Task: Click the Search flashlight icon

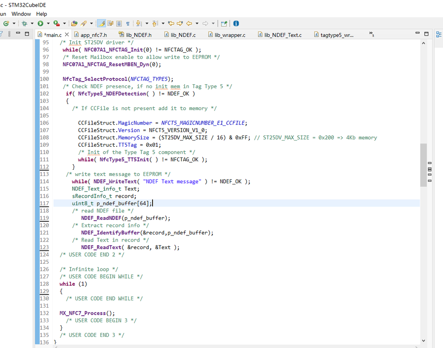Action: [84, 23]
